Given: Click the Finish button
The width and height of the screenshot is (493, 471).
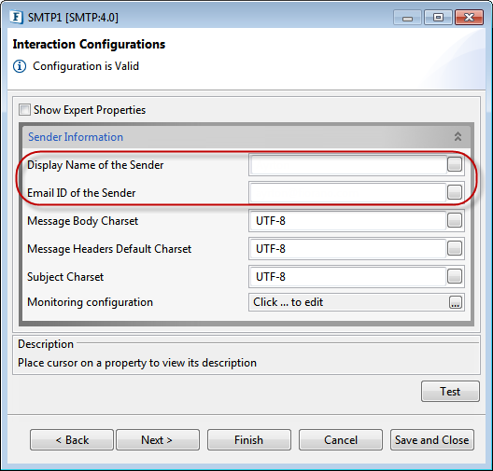Looking at the screenshot, I should point(249,440).
